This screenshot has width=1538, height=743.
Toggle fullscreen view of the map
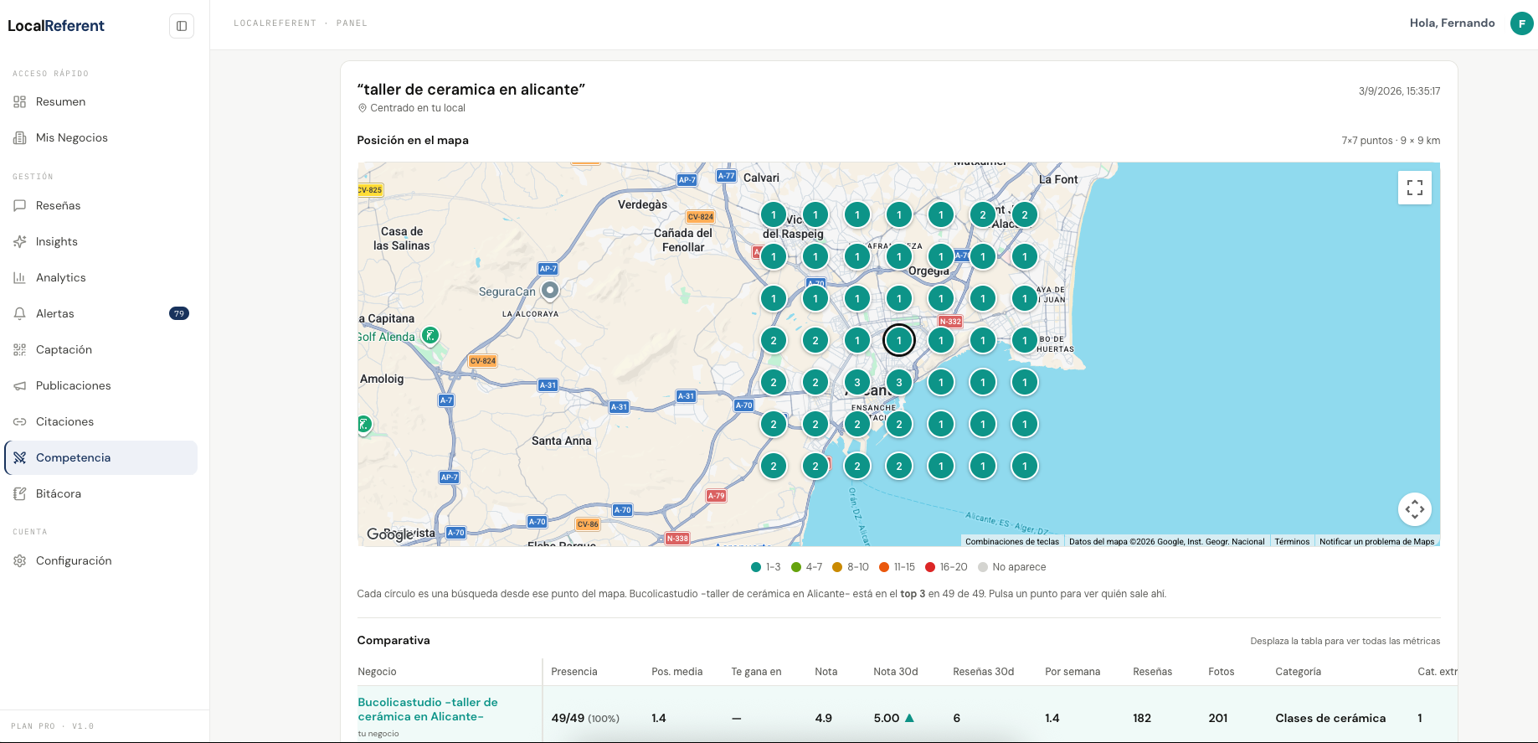[x=1415, y=188]
